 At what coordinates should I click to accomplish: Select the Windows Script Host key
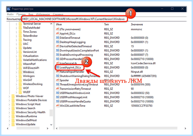click(28, 104)
